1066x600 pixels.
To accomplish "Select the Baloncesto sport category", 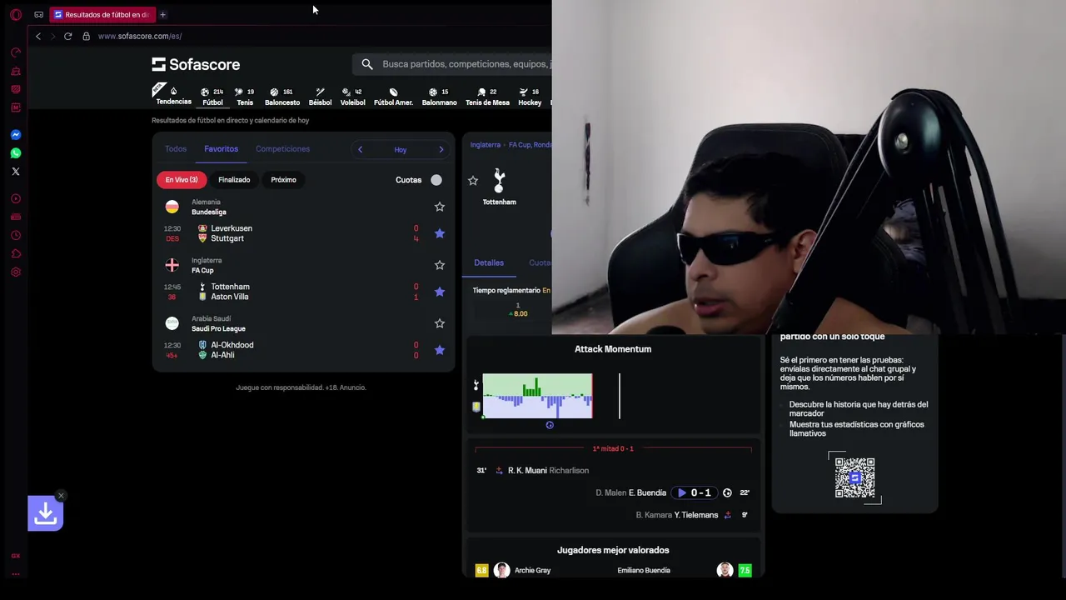I will point(282,97).
